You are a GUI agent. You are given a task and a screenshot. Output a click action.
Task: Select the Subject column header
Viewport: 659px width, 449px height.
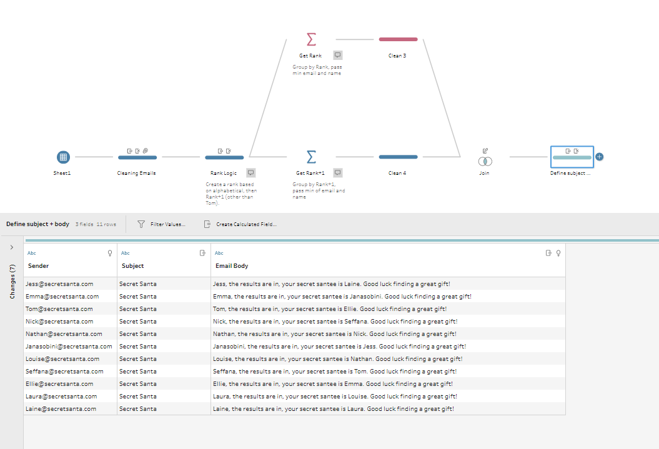click(x=164, y=260)
